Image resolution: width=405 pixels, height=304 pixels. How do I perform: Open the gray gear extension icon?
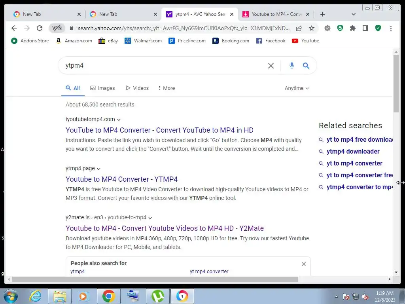(327, 28)
